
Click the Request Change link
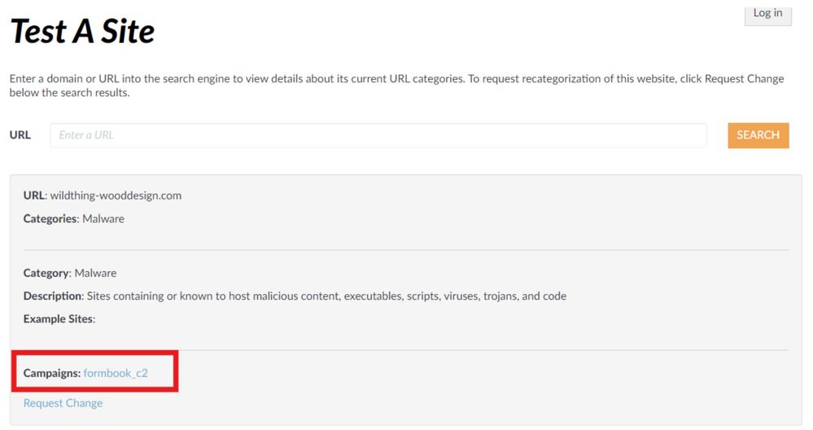(63, 403)
